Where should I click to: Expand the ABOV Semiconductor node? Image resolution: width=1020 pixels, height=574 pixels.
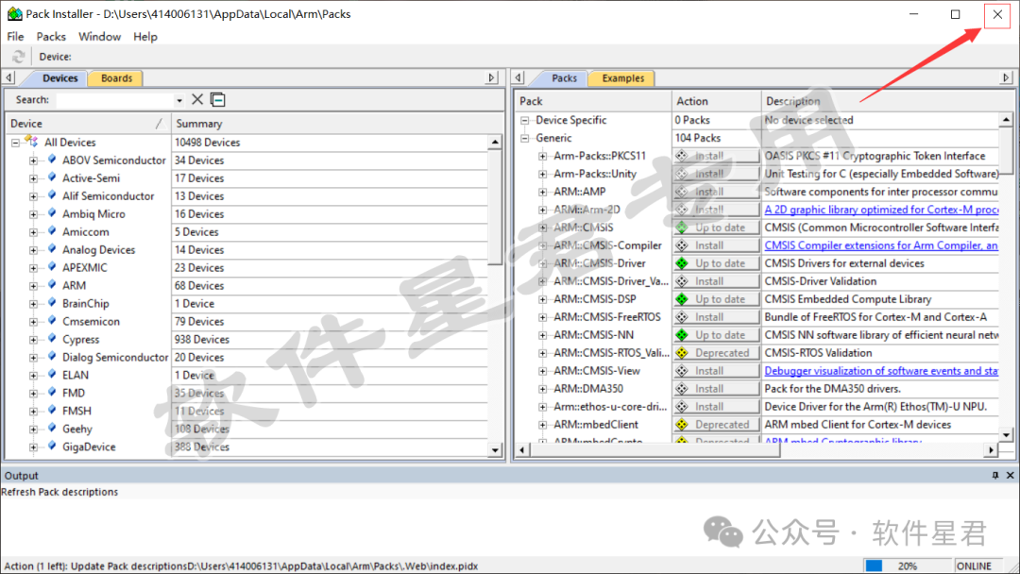(33, 160)
